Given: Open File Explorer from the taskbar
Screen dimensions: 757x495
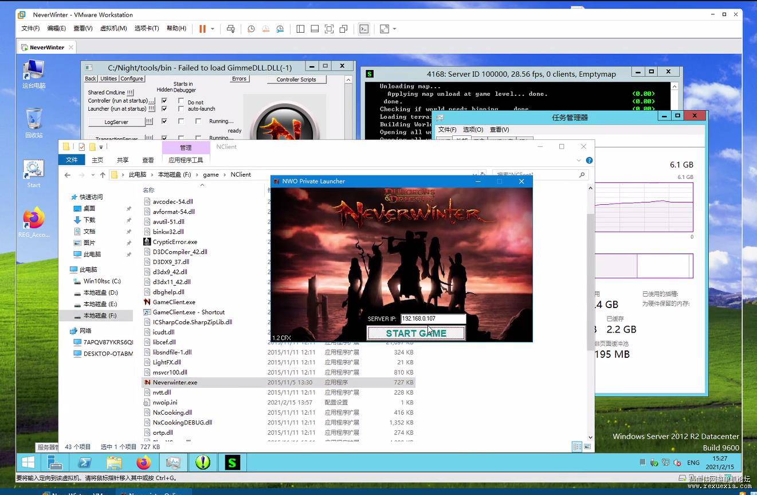Looking at the screenshot, I should coord(114,462).
